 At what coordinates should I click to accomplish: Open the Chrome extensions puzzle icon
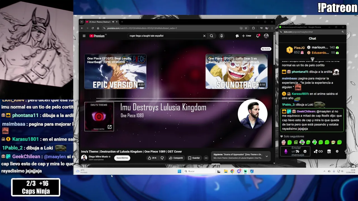tap(253, 28)
